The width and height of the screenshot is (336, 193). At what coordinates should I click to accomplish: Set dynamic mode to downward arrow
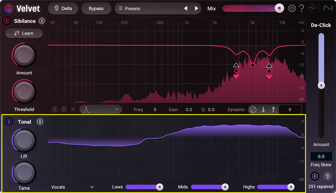263,110
